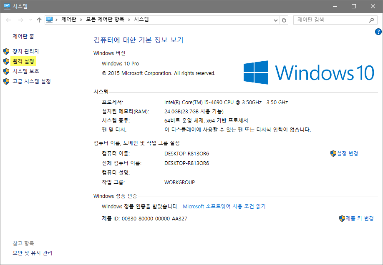Select 시스템 breadcrumb in address bar
Viewport: 383px width, 265px height.
pos(141,20)
